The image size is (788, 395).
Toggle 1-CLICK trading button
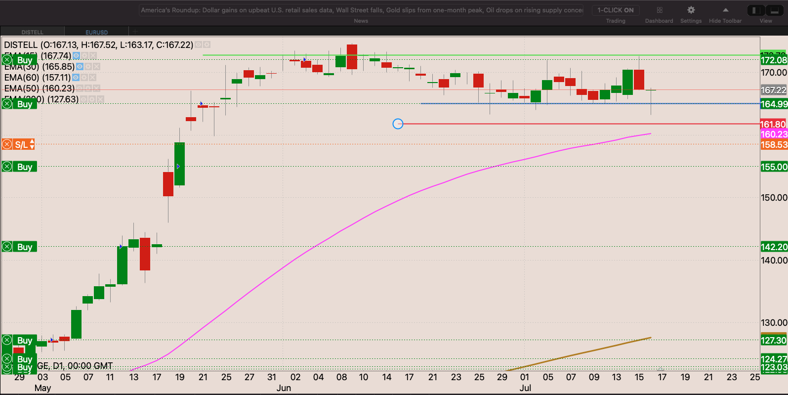615,10
